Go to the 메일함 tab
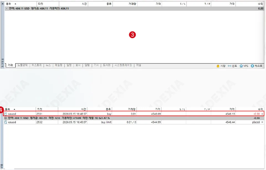This screenshot has width=266, height=170. (58, 65)
